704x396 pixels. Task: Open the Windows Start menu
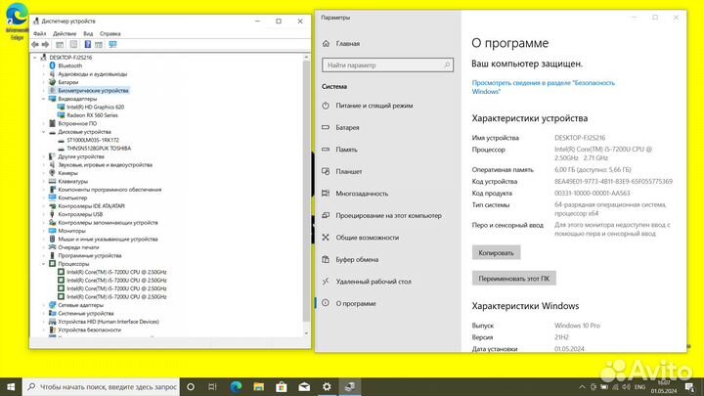(11, 386)
